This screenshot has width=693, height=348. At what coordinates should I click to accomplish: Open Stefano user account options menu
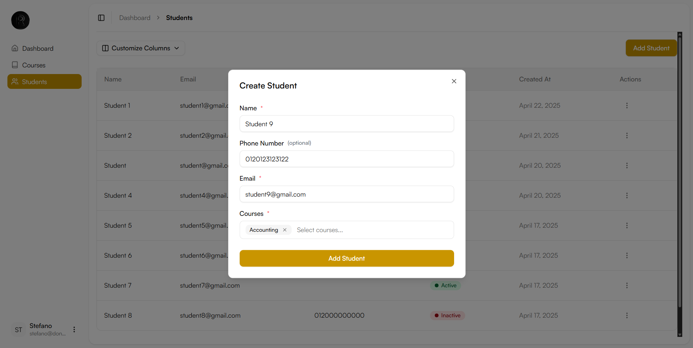click(x=74, y=329)
